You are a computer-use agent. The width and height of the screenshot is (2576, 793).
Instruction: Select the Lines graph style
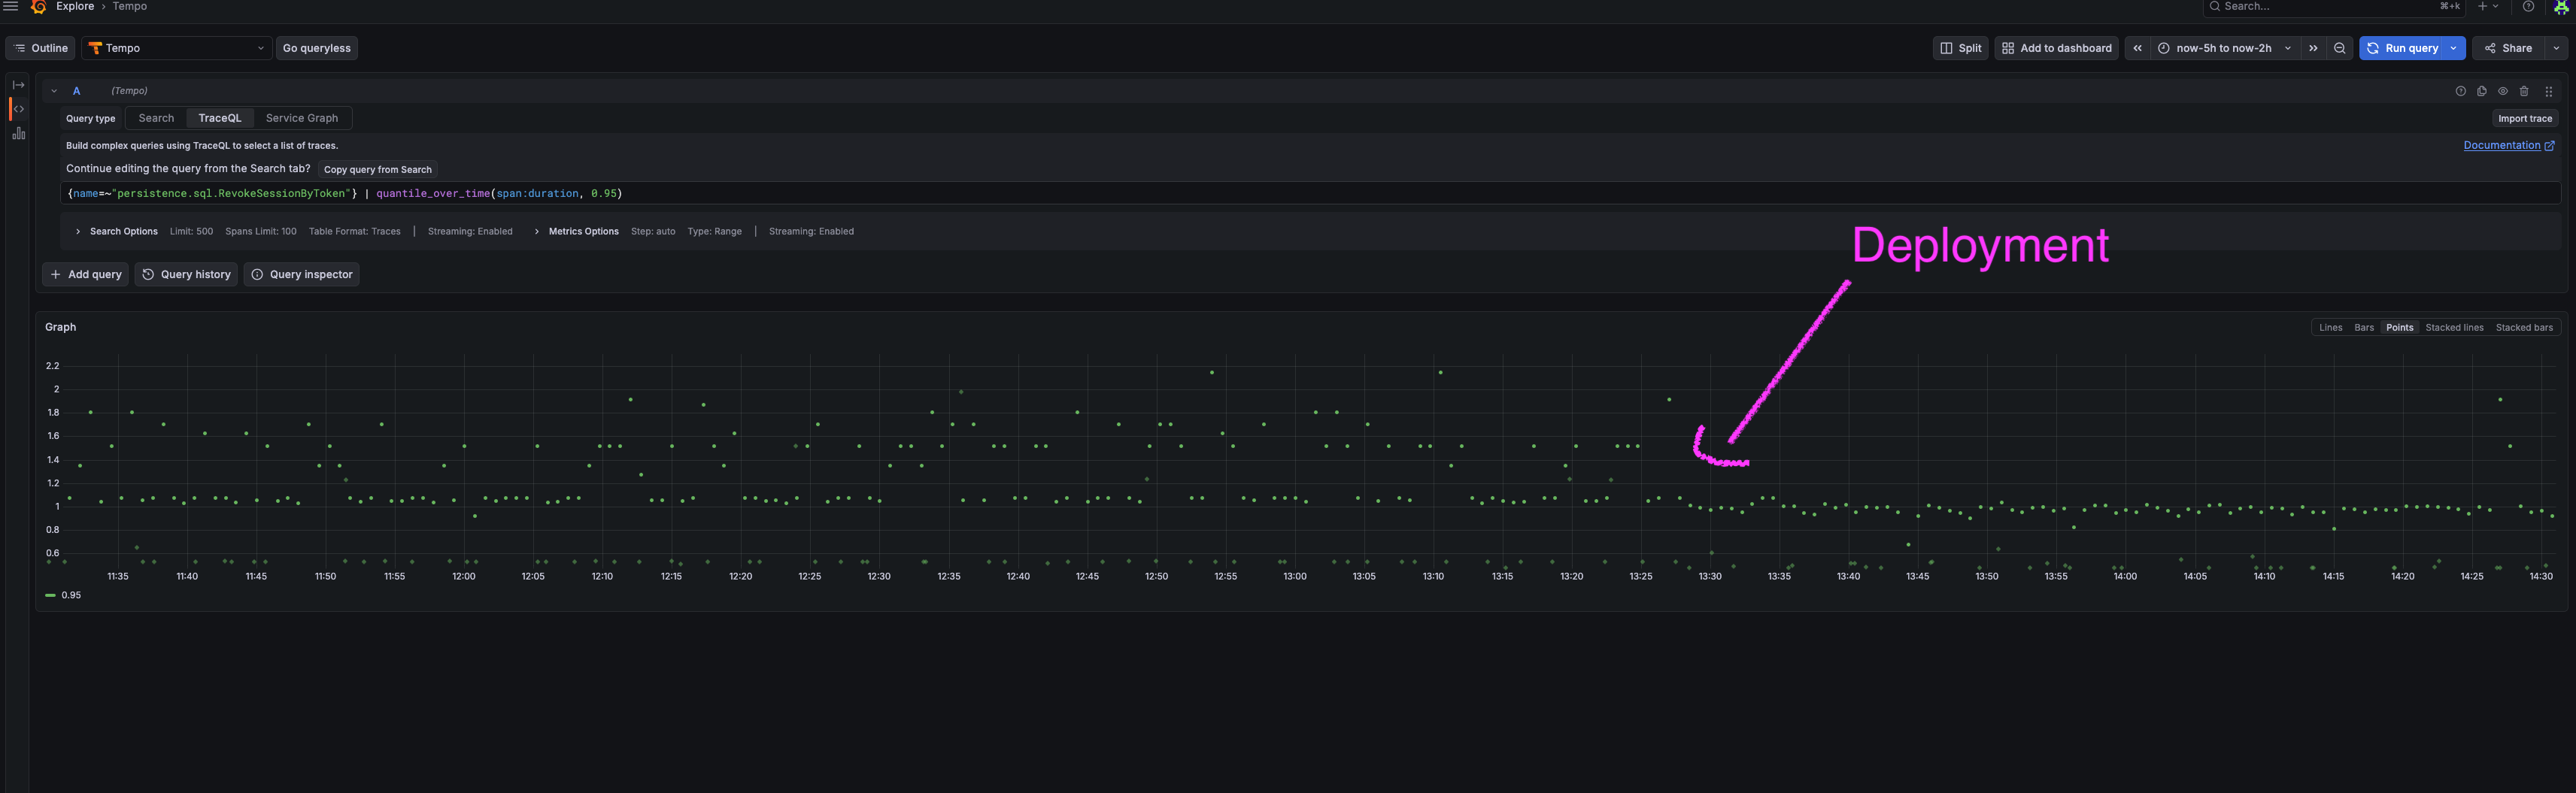click(x=2330, y=328)
